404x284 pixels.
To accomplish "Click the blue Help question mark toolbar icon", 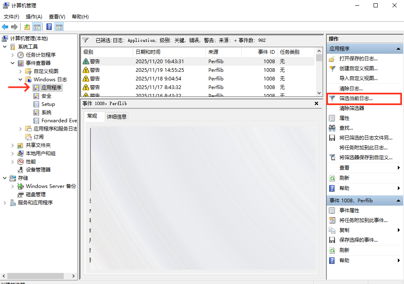I will (x=49, y=27).
